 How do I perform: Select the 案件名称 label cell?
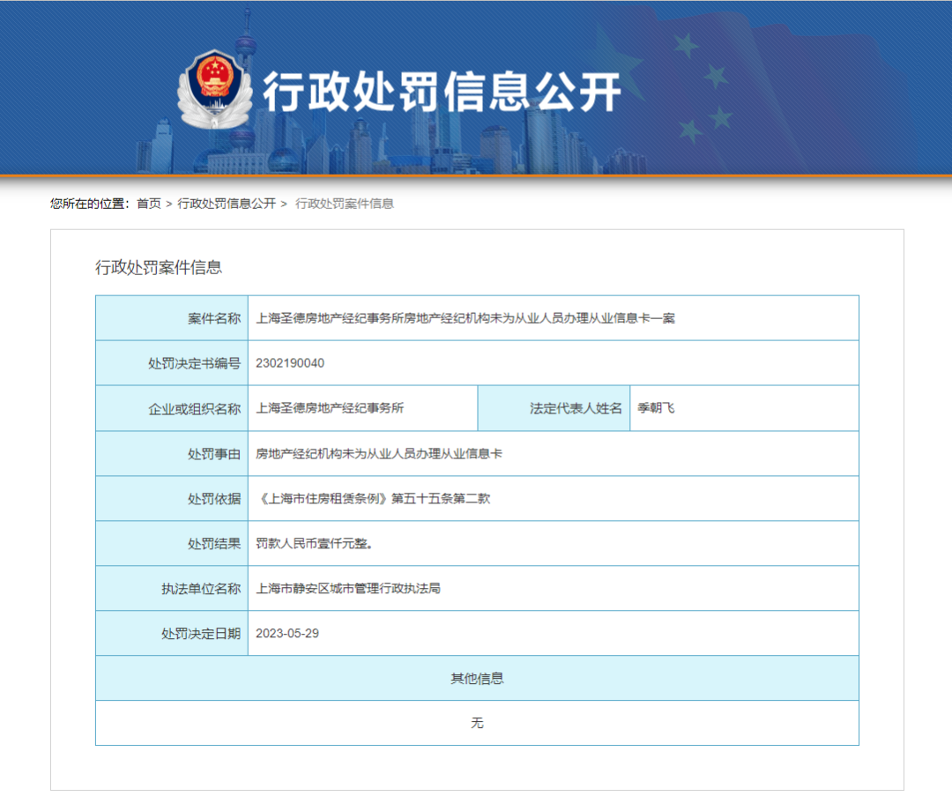coord(172,318)
